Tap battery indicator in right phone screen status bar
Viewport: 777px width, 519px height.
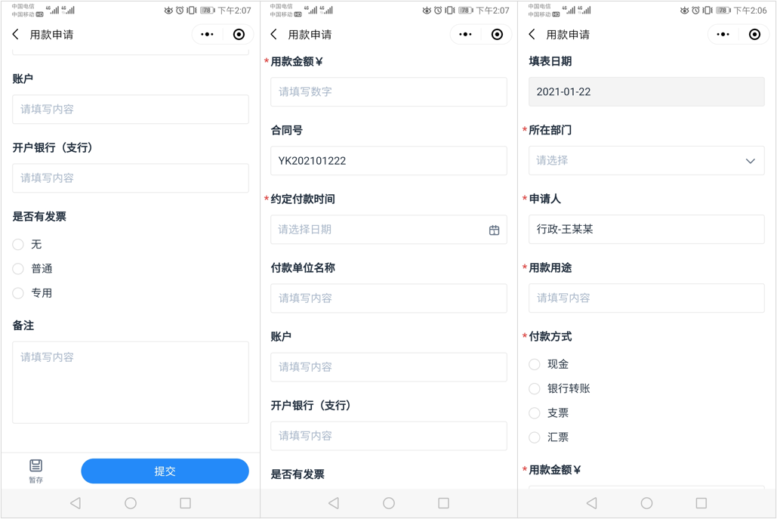point(723,11)
